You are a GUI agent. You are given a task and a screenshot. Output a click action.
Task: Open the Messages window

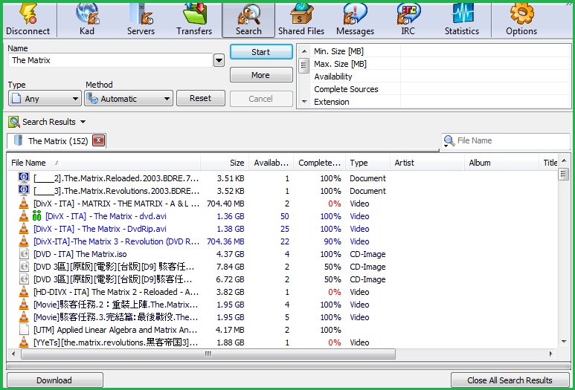355,20
